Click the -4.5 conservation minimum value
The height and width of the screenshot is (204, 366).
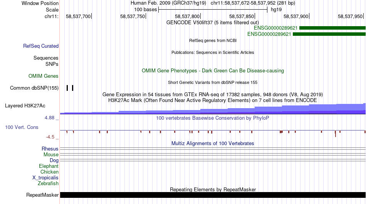coord(50,137)
